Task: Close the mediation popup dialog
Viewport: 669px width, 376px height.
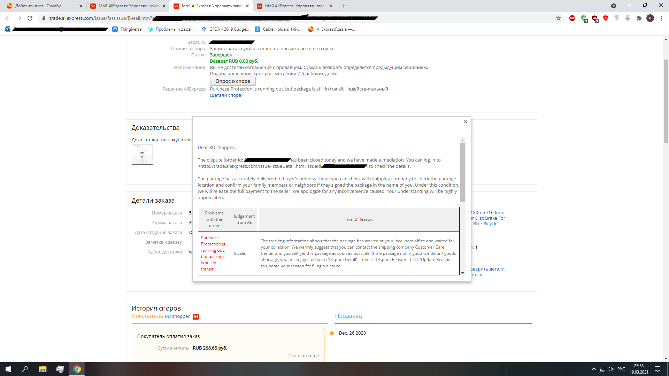Action: pyautogui.click(x=466, y=122)
